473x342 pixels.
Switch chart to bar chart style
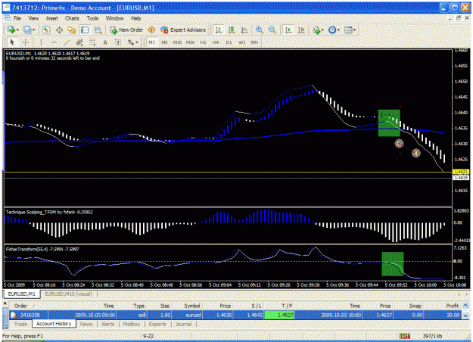click(x=219, y=30)
